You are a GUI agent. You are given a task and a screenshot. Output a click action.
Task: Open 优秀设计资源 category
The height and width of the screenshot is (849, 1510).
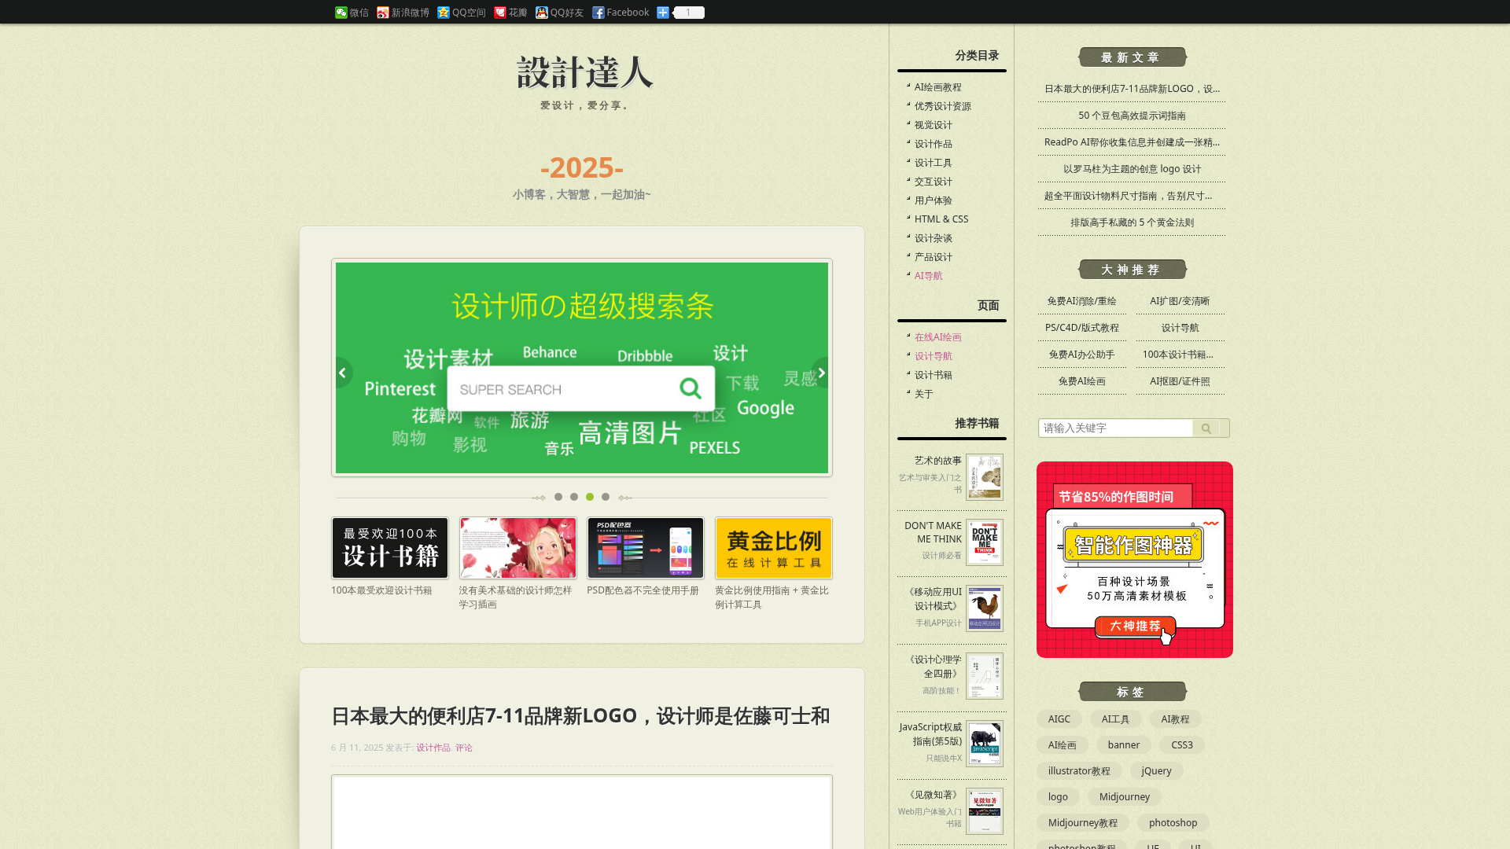[x=942, y=106]
